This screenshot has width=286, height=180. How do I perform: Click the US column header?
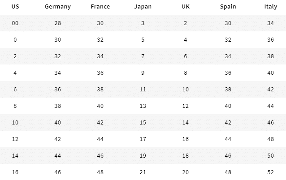(x=15, y=7)
